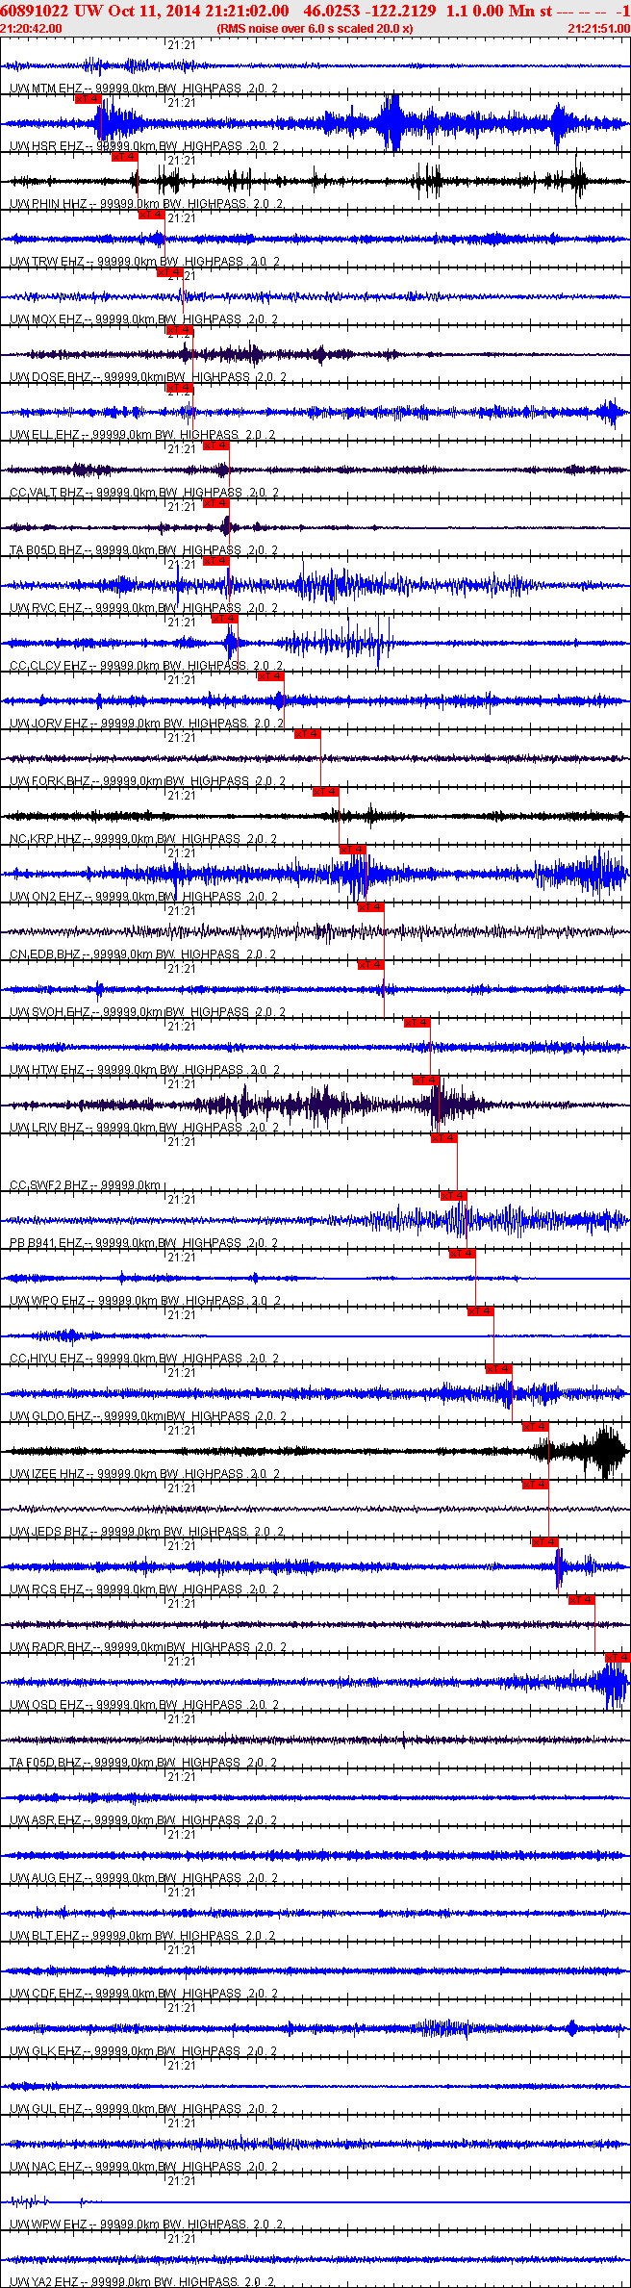Screen dimensions: 631x2288
Task: Select the pick flag between CC.CLCV and UW.JORV labels
Action: [270, 676]
